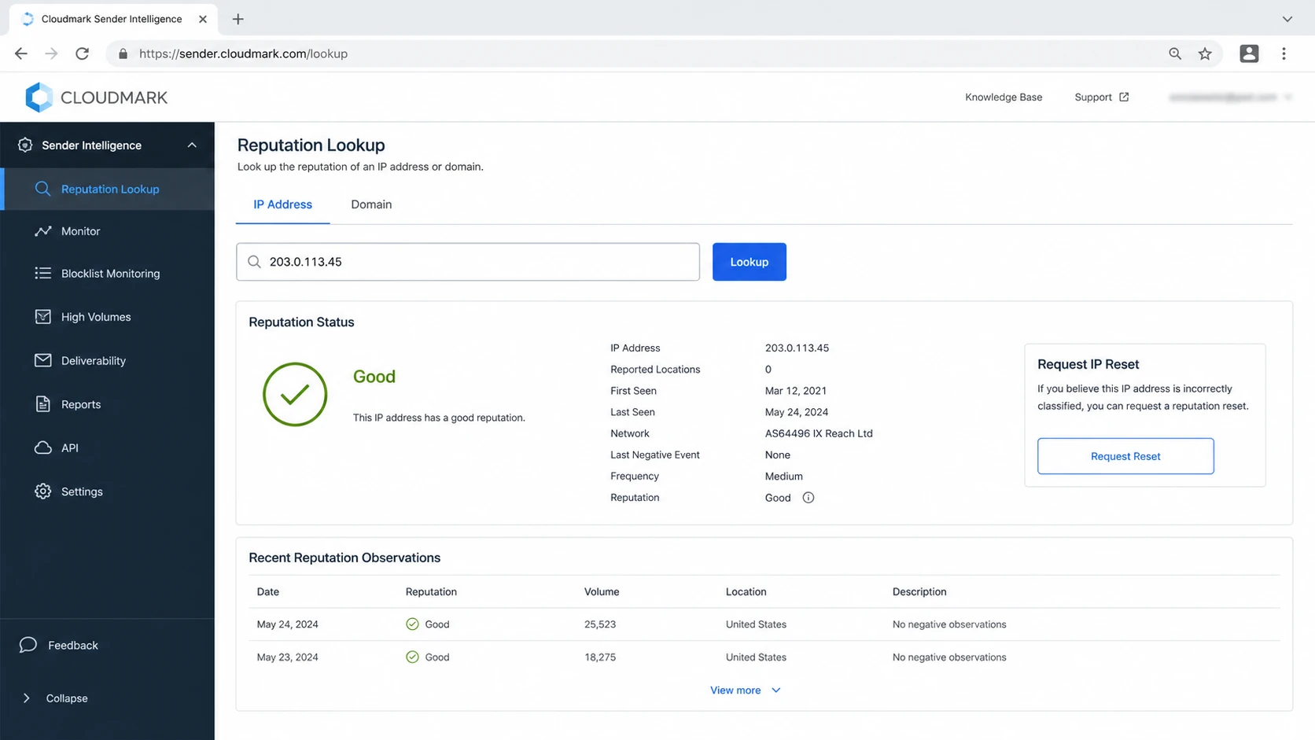Screen dimensions: 1315x740
Task: Open Deliverability in the sidebar
Action: 108,360
